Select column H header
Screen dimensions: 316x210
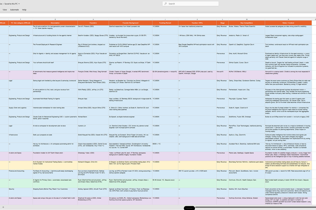tap(93, 19)
